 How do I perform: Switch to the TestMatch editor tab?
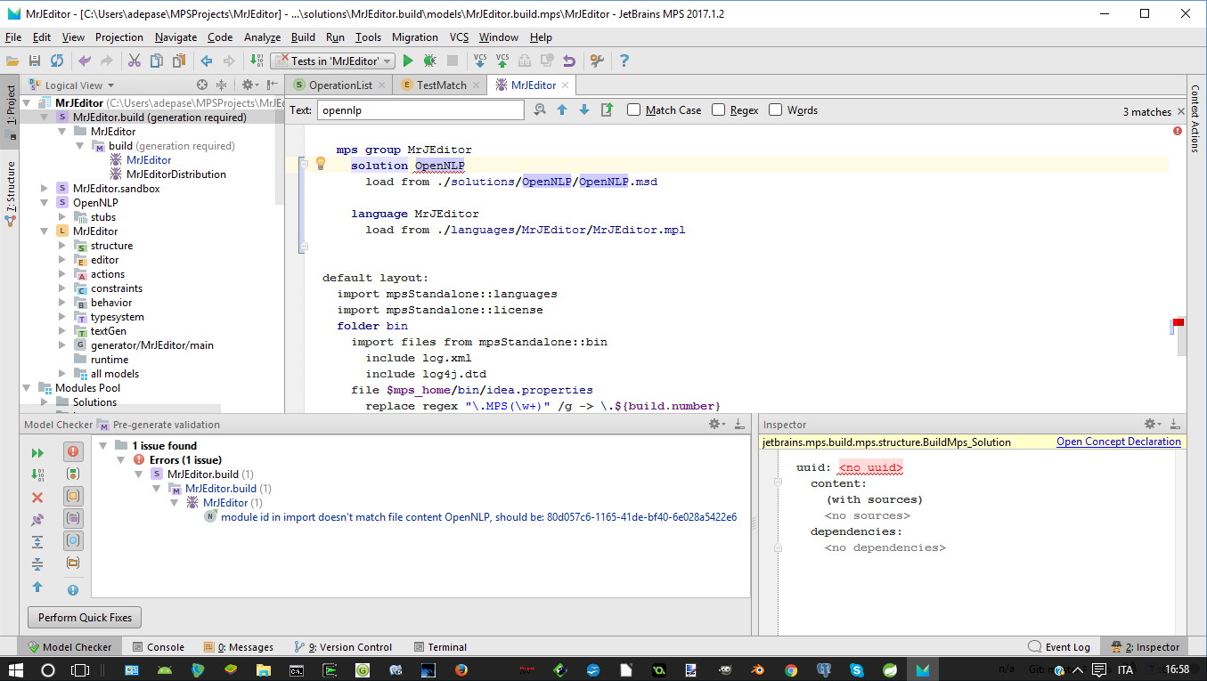pyautogui.click(x=440, y=85)
